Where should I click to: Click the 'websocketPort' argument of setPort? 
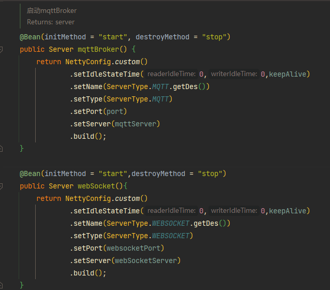pos(133,248)
